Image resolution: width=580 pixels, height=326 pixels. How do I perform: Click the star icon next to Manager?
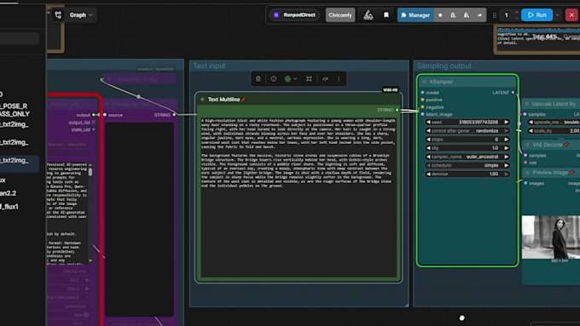tap(440, 15)
